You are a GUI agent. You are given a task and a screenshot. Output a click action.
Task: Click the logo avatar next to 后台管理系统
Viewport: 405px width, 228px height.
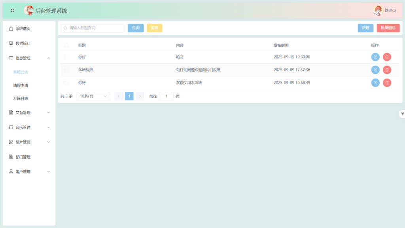click(x=28, y=11)
